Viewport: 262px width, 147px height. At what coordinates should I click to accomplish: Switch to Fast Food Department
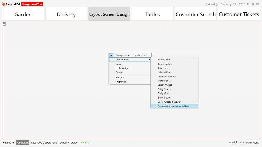pos(44,143)
